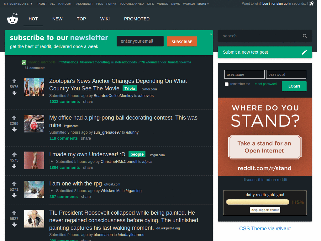This screenshot has height=241, width=321.
Task: Open user WhiskersMr's profile
Action: [111, 191]
